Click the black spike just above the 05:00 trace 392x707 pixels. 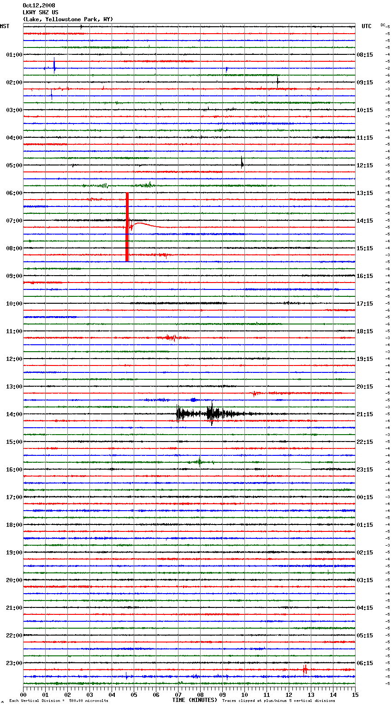[242, 162]
